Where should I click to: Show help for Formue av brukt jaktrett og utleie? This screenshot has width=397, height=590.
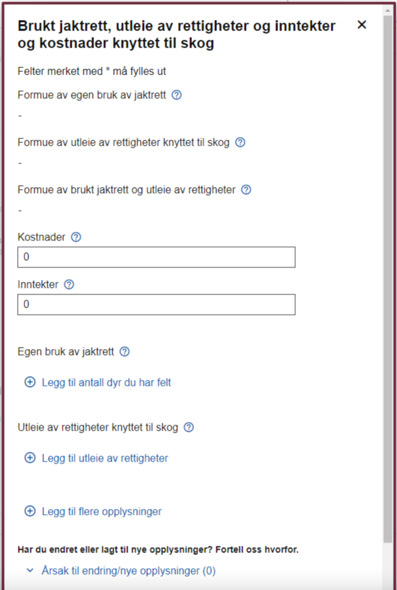click(246, 190)
